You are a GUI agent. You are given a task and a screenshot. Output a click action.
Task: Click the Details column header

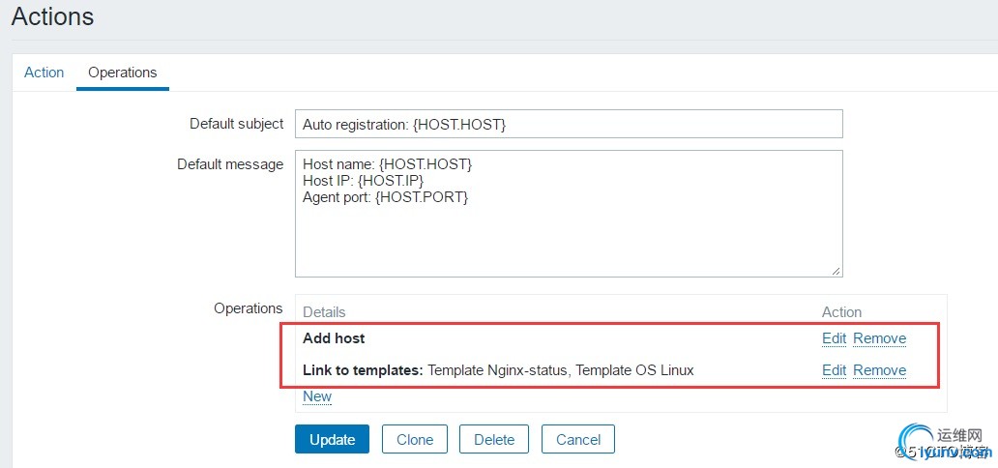pos(324,312)
